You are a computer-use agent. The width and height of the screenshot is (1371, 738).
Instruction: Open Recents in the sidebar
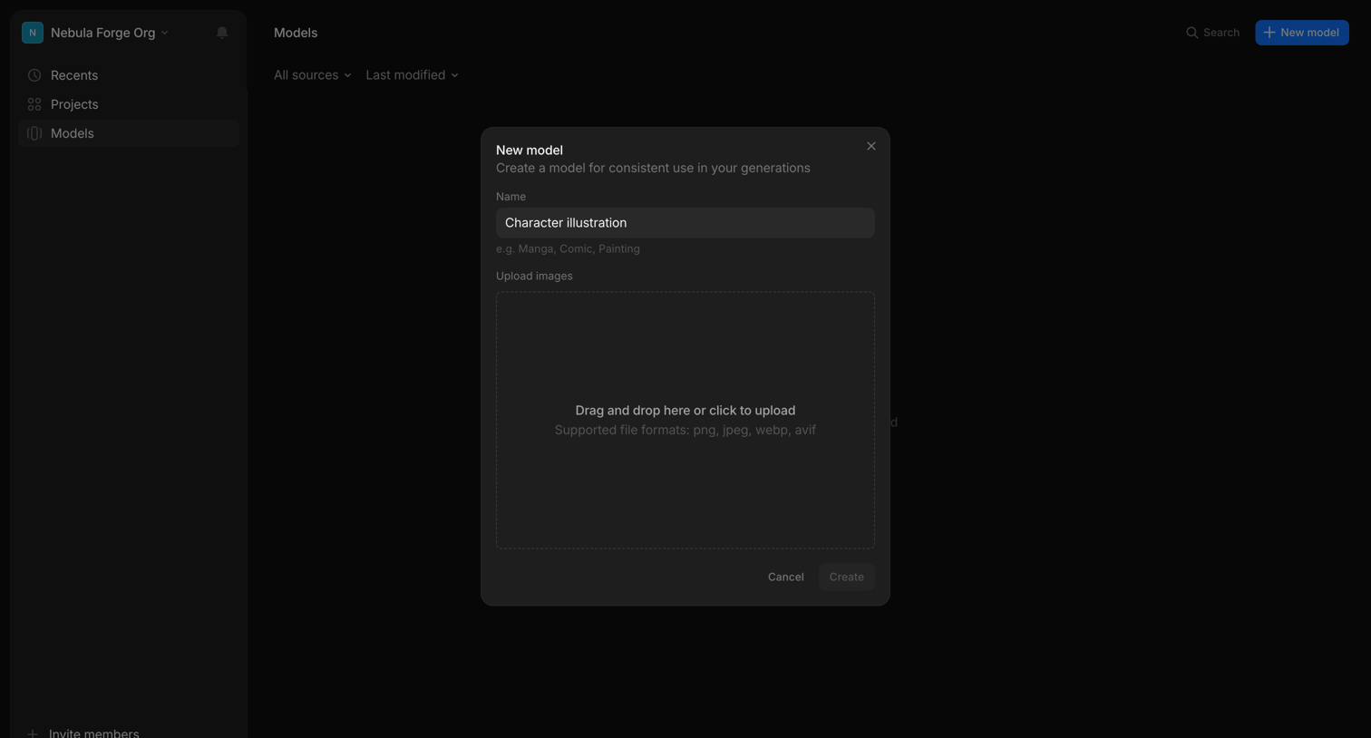coord(129,75)
